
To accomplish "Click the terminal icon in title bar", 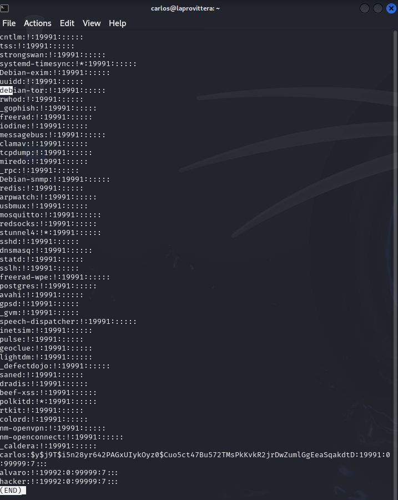I will [x=4, y=8].
